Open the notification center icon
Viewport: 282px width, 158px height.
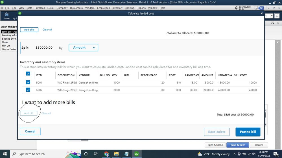(x=276, y=154)
